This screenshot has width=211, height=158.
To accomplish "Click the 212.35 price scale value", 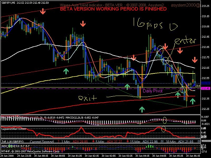I will point(206,99).
